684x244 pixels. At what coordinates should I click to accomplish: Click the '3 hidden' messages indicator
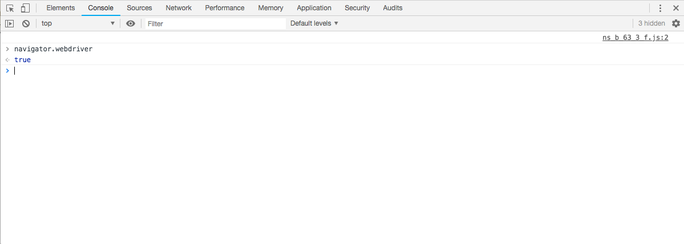[x=651, y=23]
